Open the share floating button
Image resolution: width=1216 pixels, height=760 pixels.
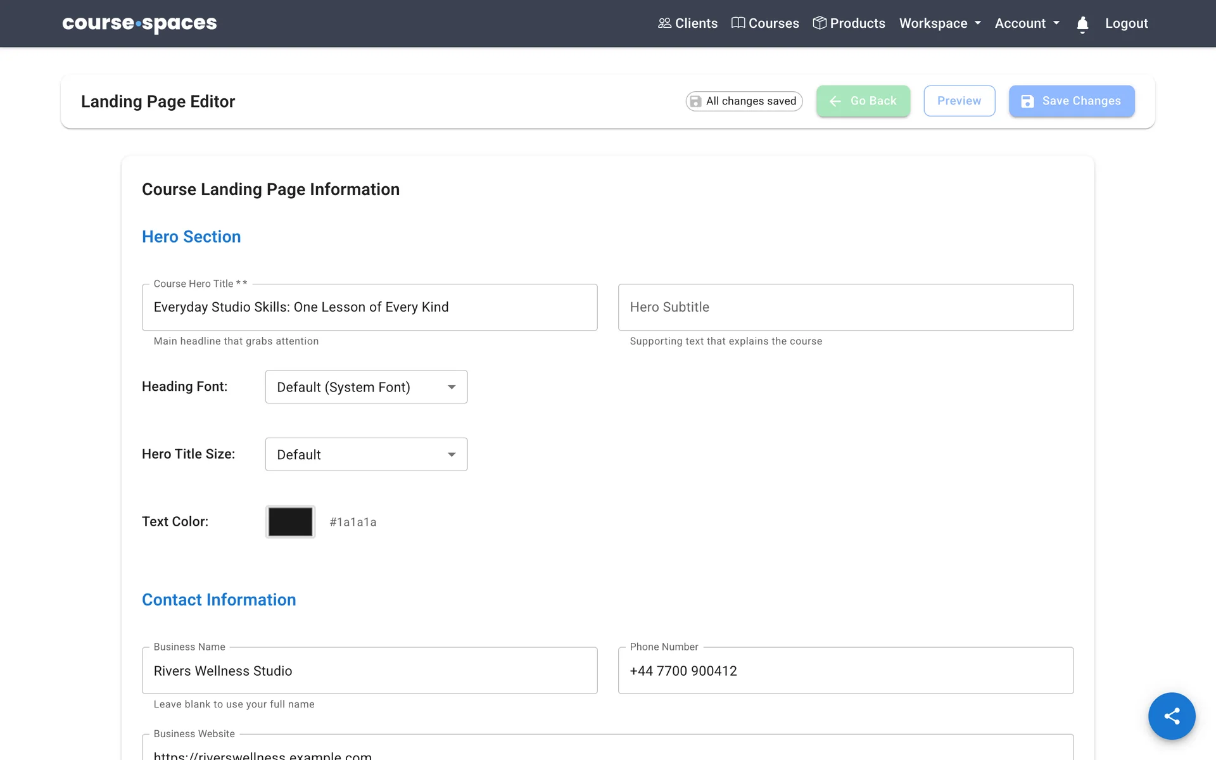point(1172,716)
